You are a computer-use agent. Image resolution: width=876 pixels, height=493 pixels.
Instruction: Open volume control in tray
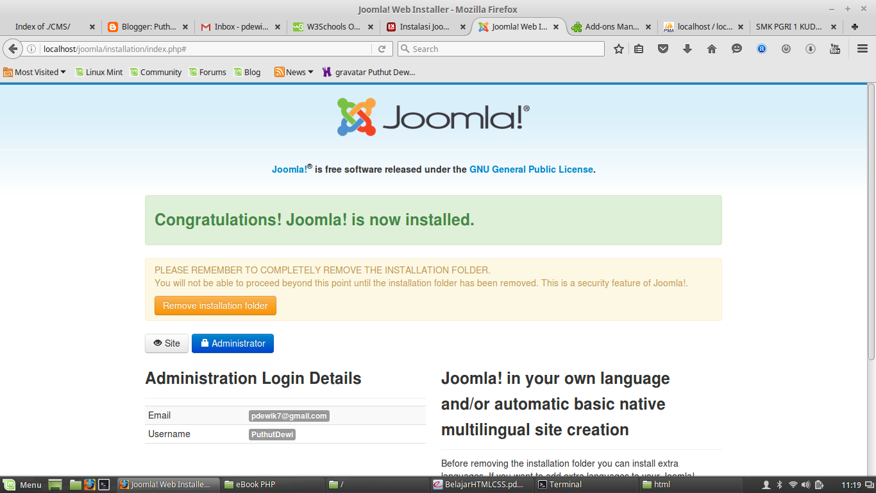[806, 485]
